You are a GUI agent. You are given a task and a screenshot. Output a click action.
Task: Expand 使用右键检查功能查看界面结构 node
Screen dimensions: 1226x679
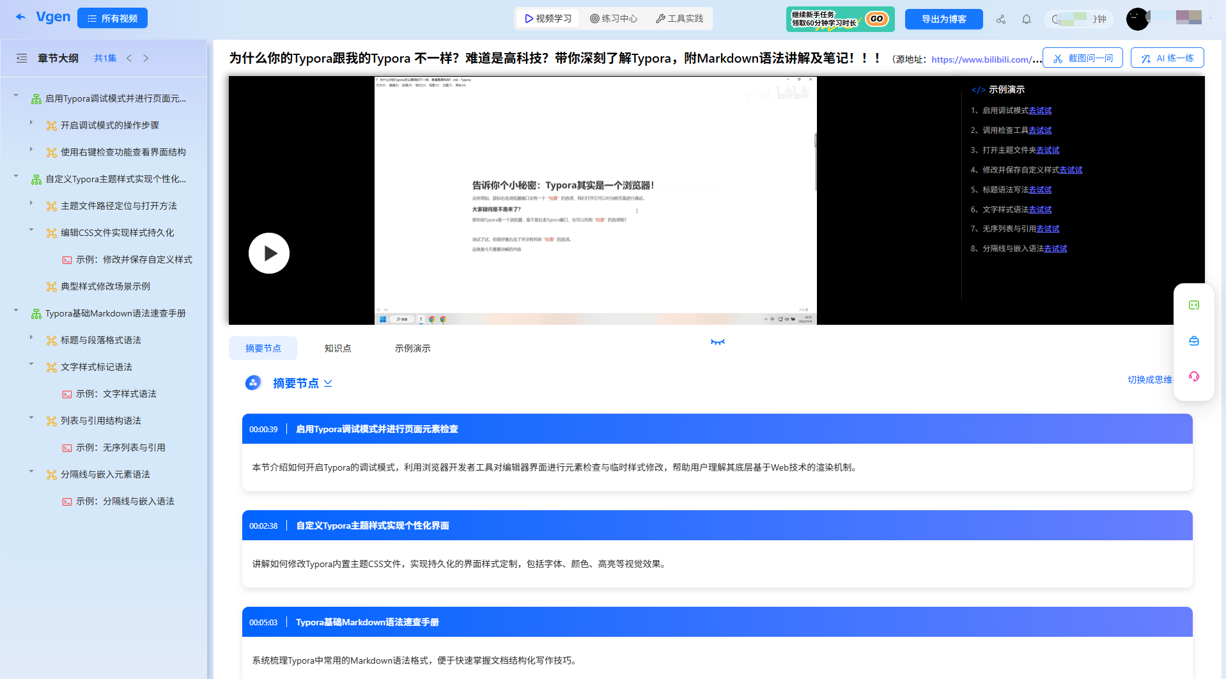point(31,149)
